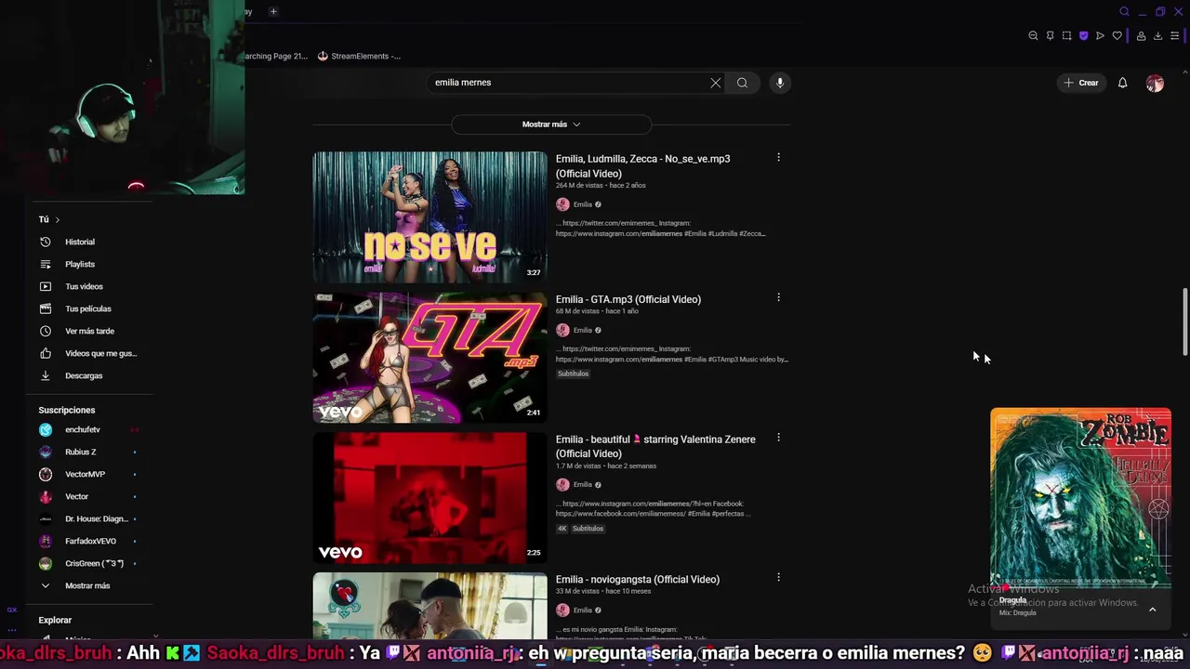Click the YouTube page scrollbar thumb
Image resolution: width=1190 pixels, height=669 pixels.
[1184, 321]
